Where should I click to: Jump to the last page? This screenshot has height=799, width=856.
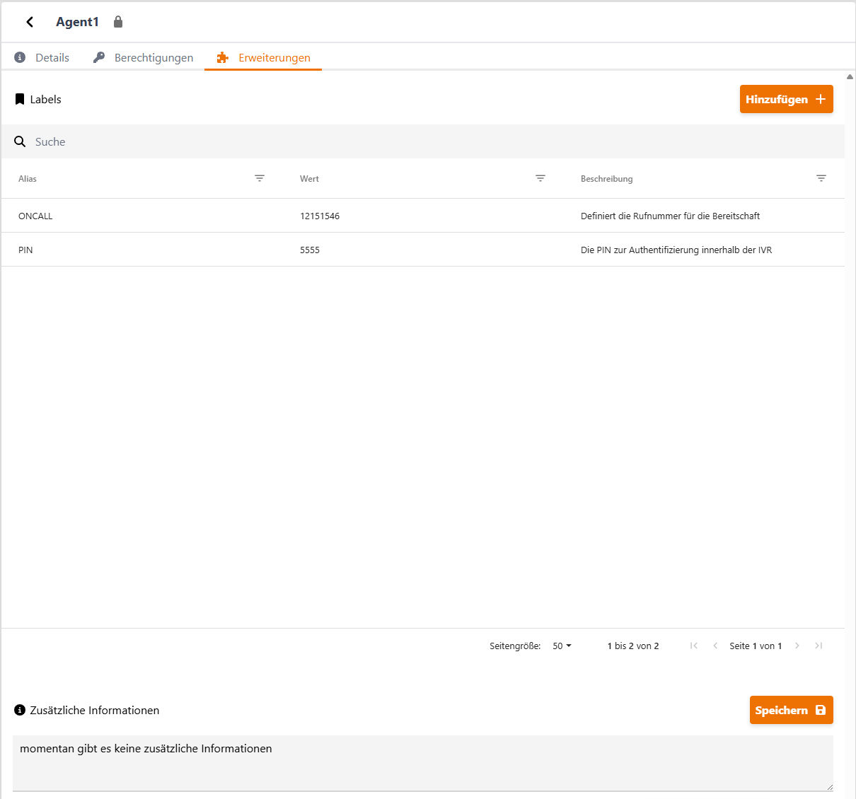(819, 646)
